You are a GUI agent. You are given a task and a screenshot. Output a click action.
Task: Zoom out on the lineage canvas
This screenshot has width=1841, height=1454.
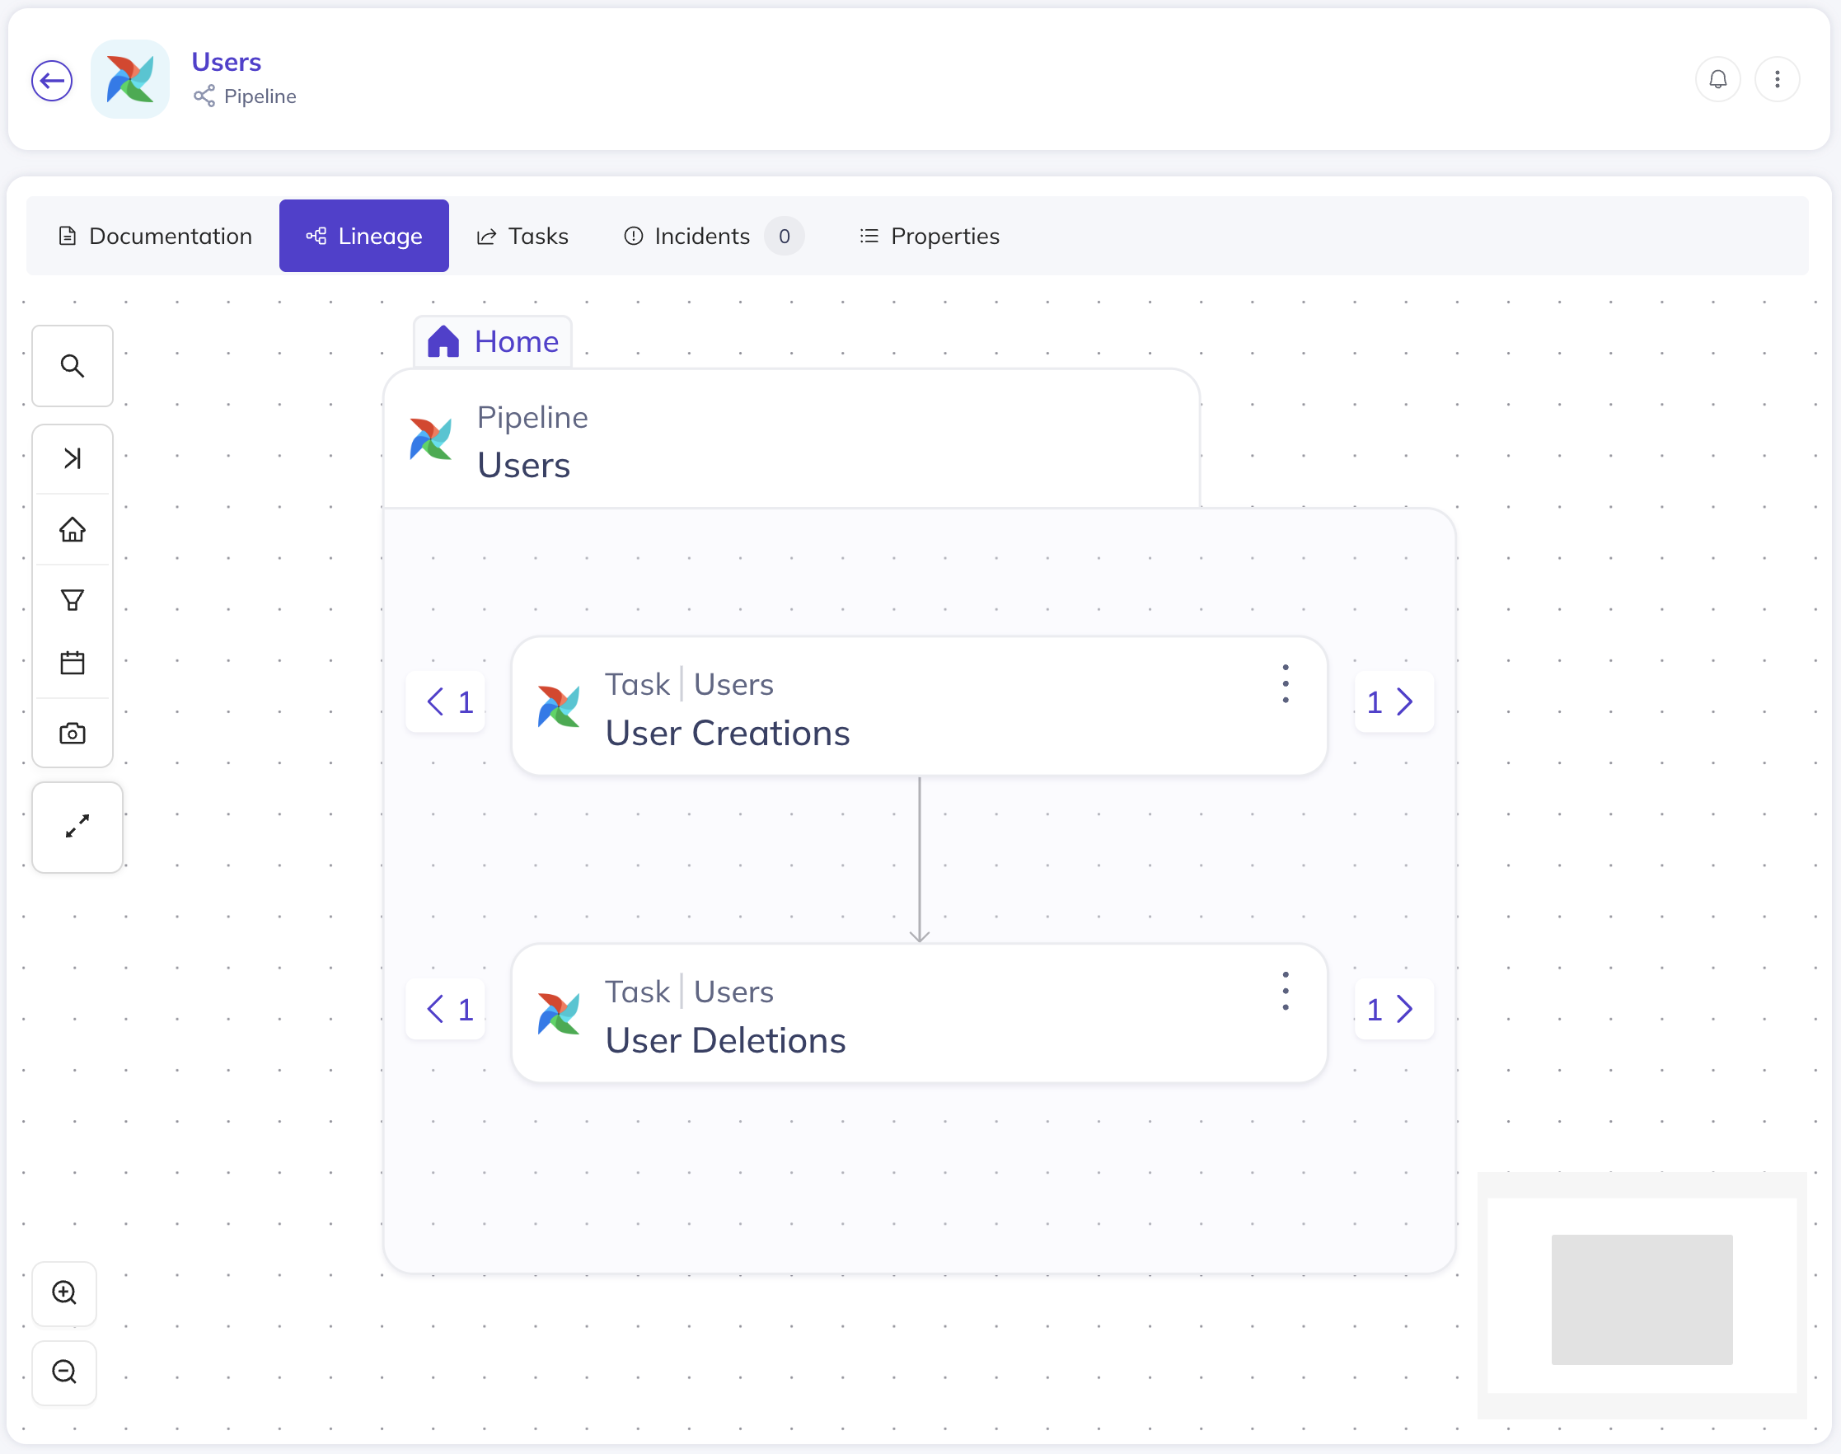coord(64,1372)
